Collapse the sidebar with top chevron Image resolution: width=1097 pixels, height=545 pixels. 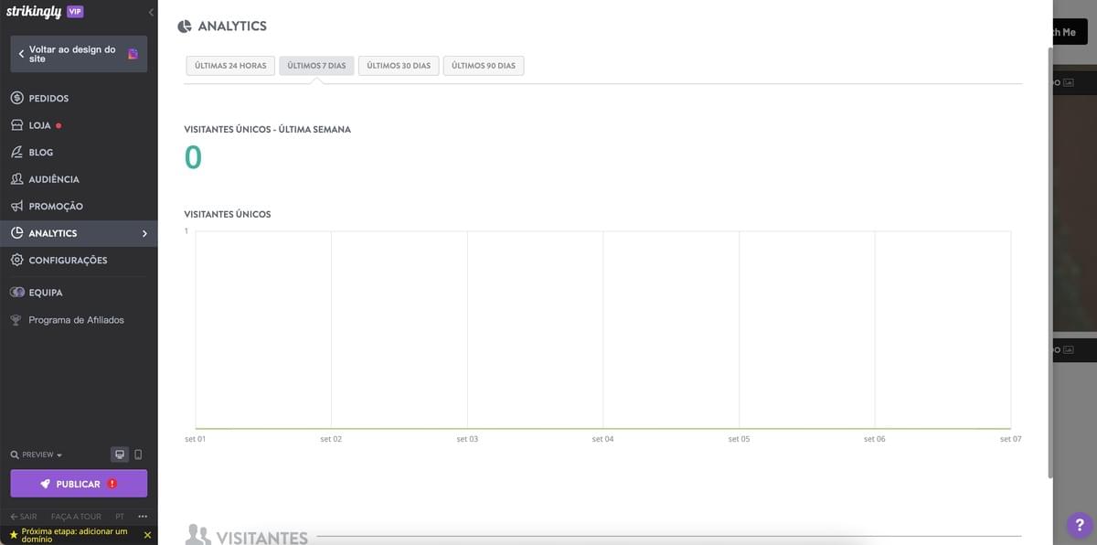pyautogui.click(x=151, y=12)
